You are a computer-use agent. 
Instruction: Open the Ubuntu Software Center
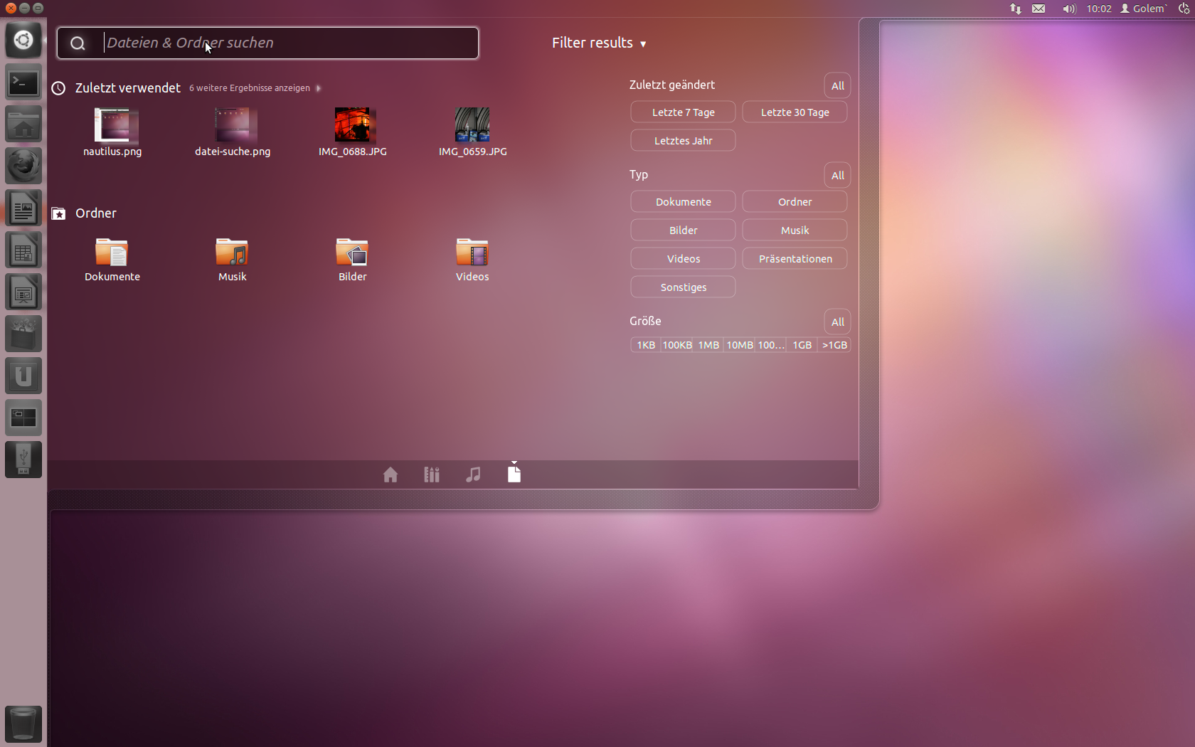point(23,334)
